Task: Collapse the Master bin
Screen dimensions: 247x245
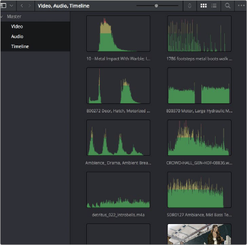Action: point(2,17)
